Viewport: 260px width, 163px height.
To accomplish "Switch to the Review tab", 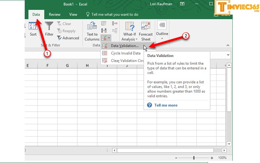I will [x=55, y=15].
